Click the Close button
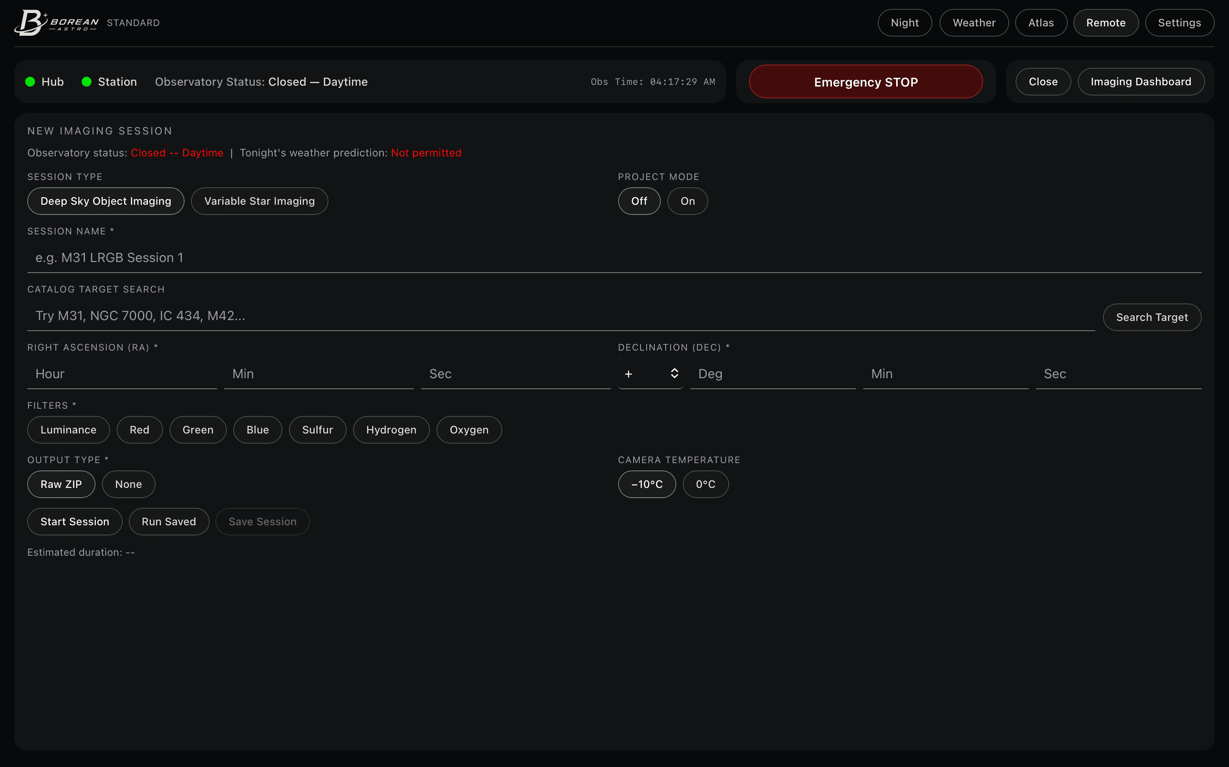This screenshot has height=767, width=1229. pyautogui.click(x=1043, y=82)
